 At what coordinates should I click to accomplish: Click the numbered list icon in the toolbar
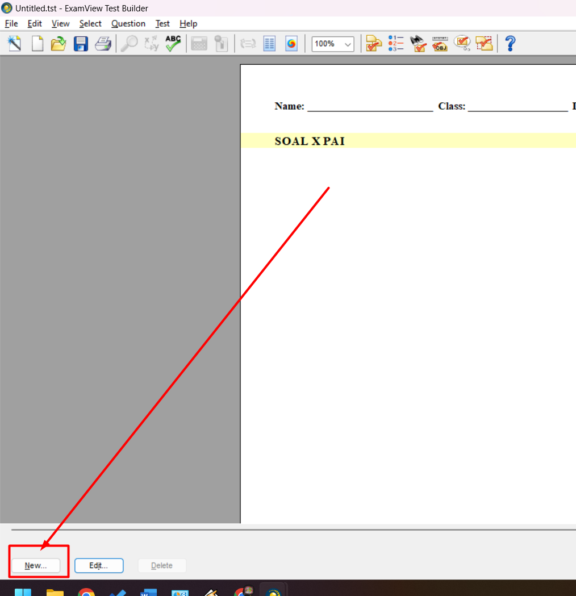[x=395, y=44]
